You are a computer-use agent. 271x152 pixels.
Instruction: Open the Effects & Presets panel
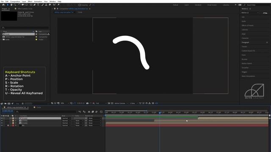247,25
